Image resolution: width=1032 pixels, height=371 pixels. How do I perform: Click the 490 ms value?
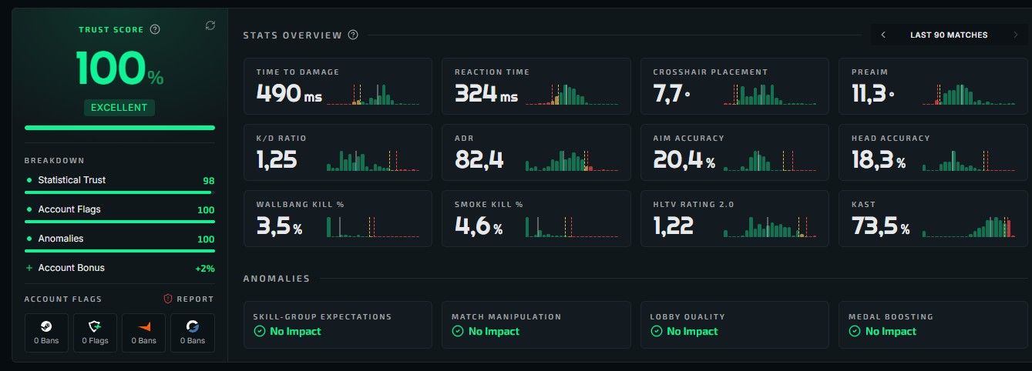(289, 94)
